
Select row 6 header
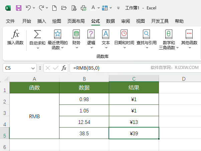pyautogui.click(x=5, y=145)
